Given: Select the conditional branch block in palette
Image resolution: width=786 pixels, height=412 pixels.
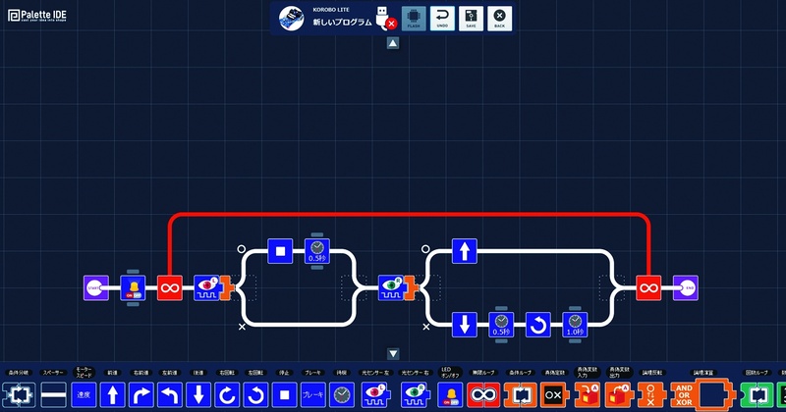Looking at the screenshot, I should click(19, 394).
